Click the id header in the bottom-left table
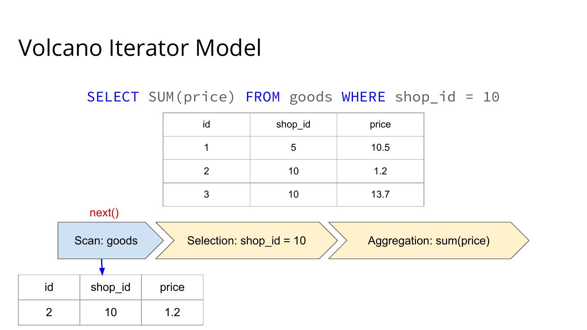 [x=49, y=287]
